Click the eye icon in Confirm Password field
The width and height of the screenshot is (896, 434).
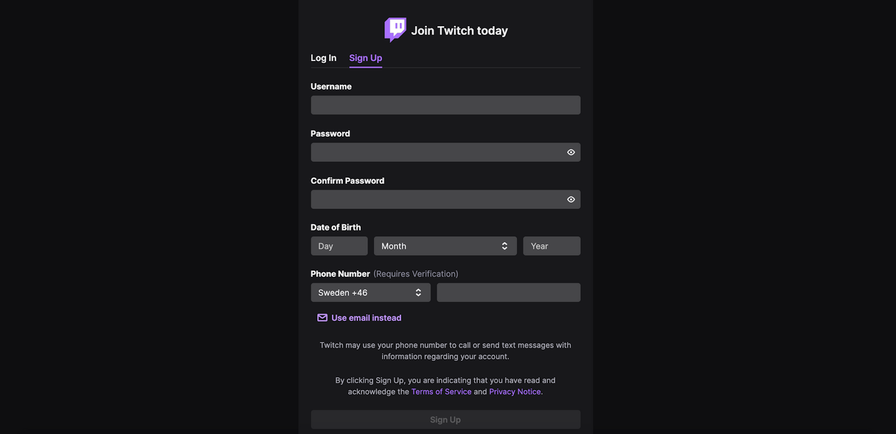[571, 199]
